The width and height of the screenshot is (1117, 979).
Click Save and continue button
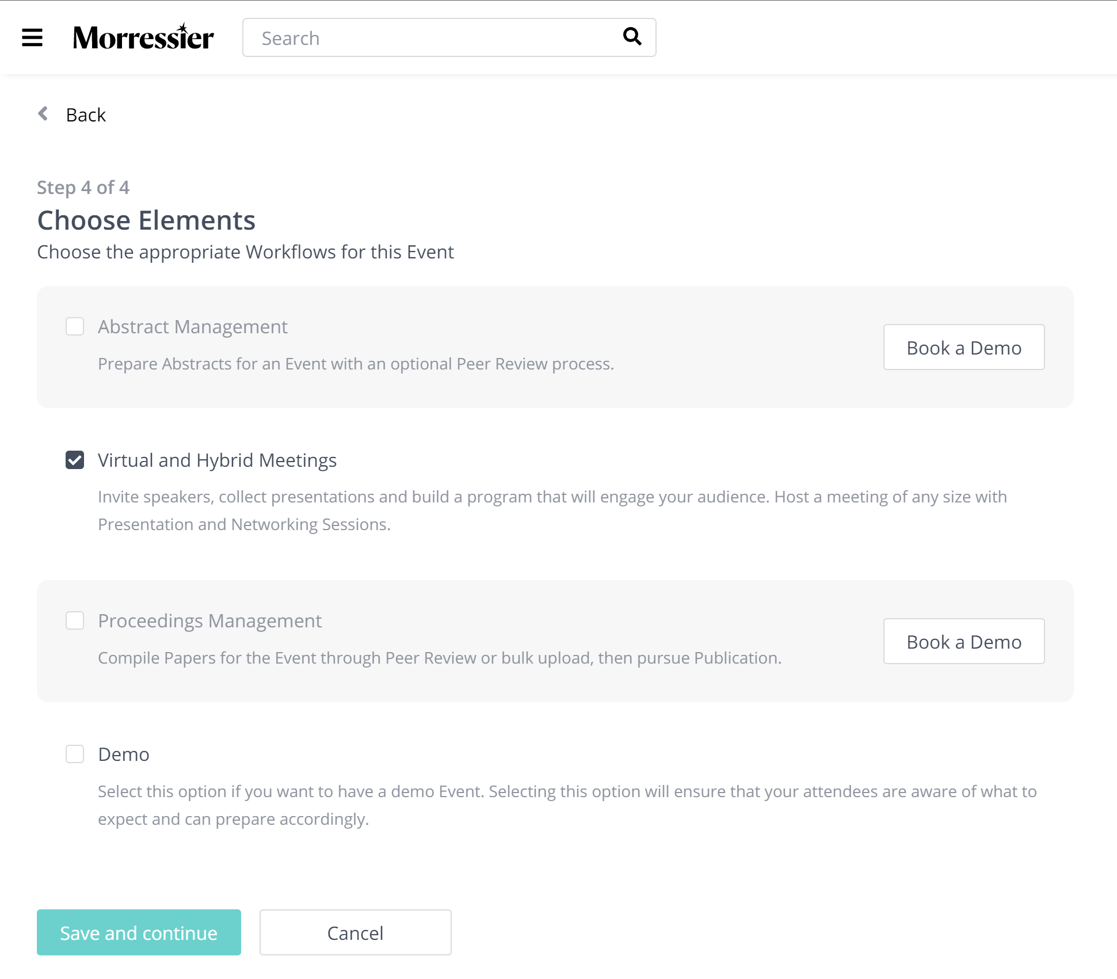pos(139,932)
